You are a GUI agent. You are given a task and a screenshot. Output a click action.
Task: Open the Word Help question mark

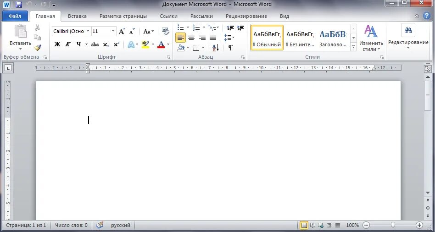tap(427, 16)
